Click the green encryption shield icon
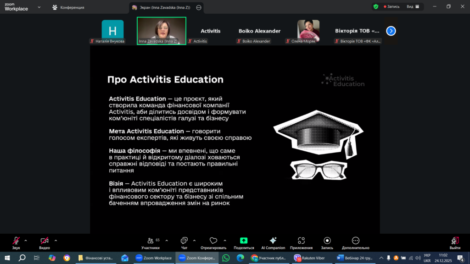This screenshot has height=264, width=470. pos(376,7)
